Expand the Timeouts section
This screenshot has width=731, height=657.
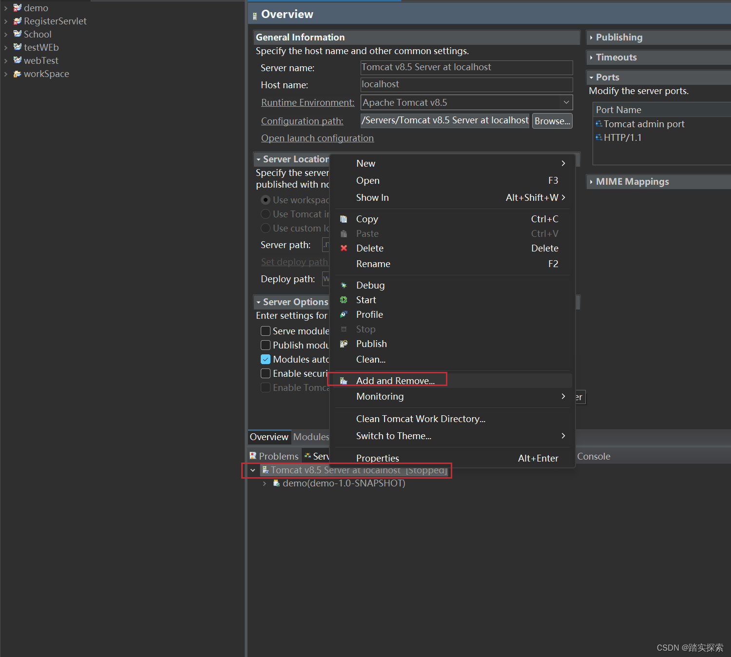click(591, 58)
